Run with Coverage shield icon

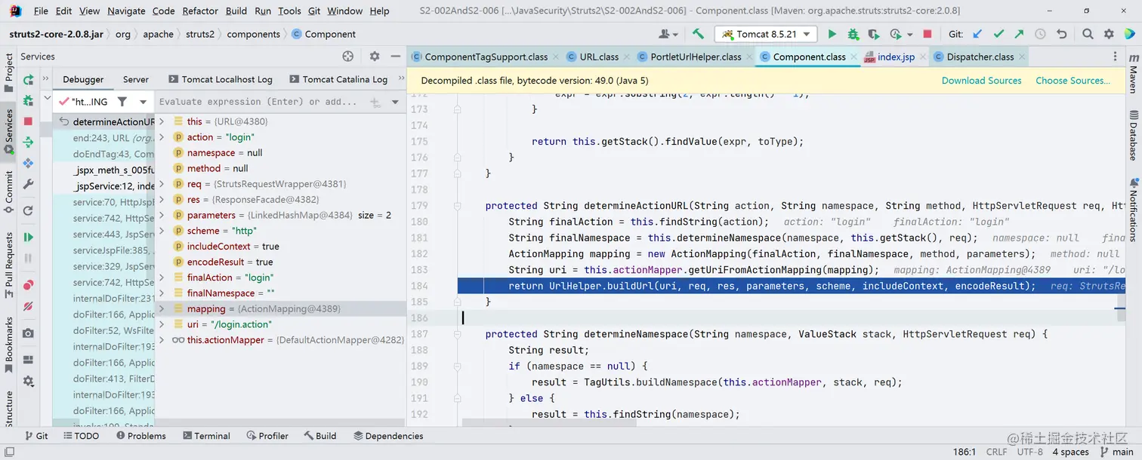coord(874,34)
